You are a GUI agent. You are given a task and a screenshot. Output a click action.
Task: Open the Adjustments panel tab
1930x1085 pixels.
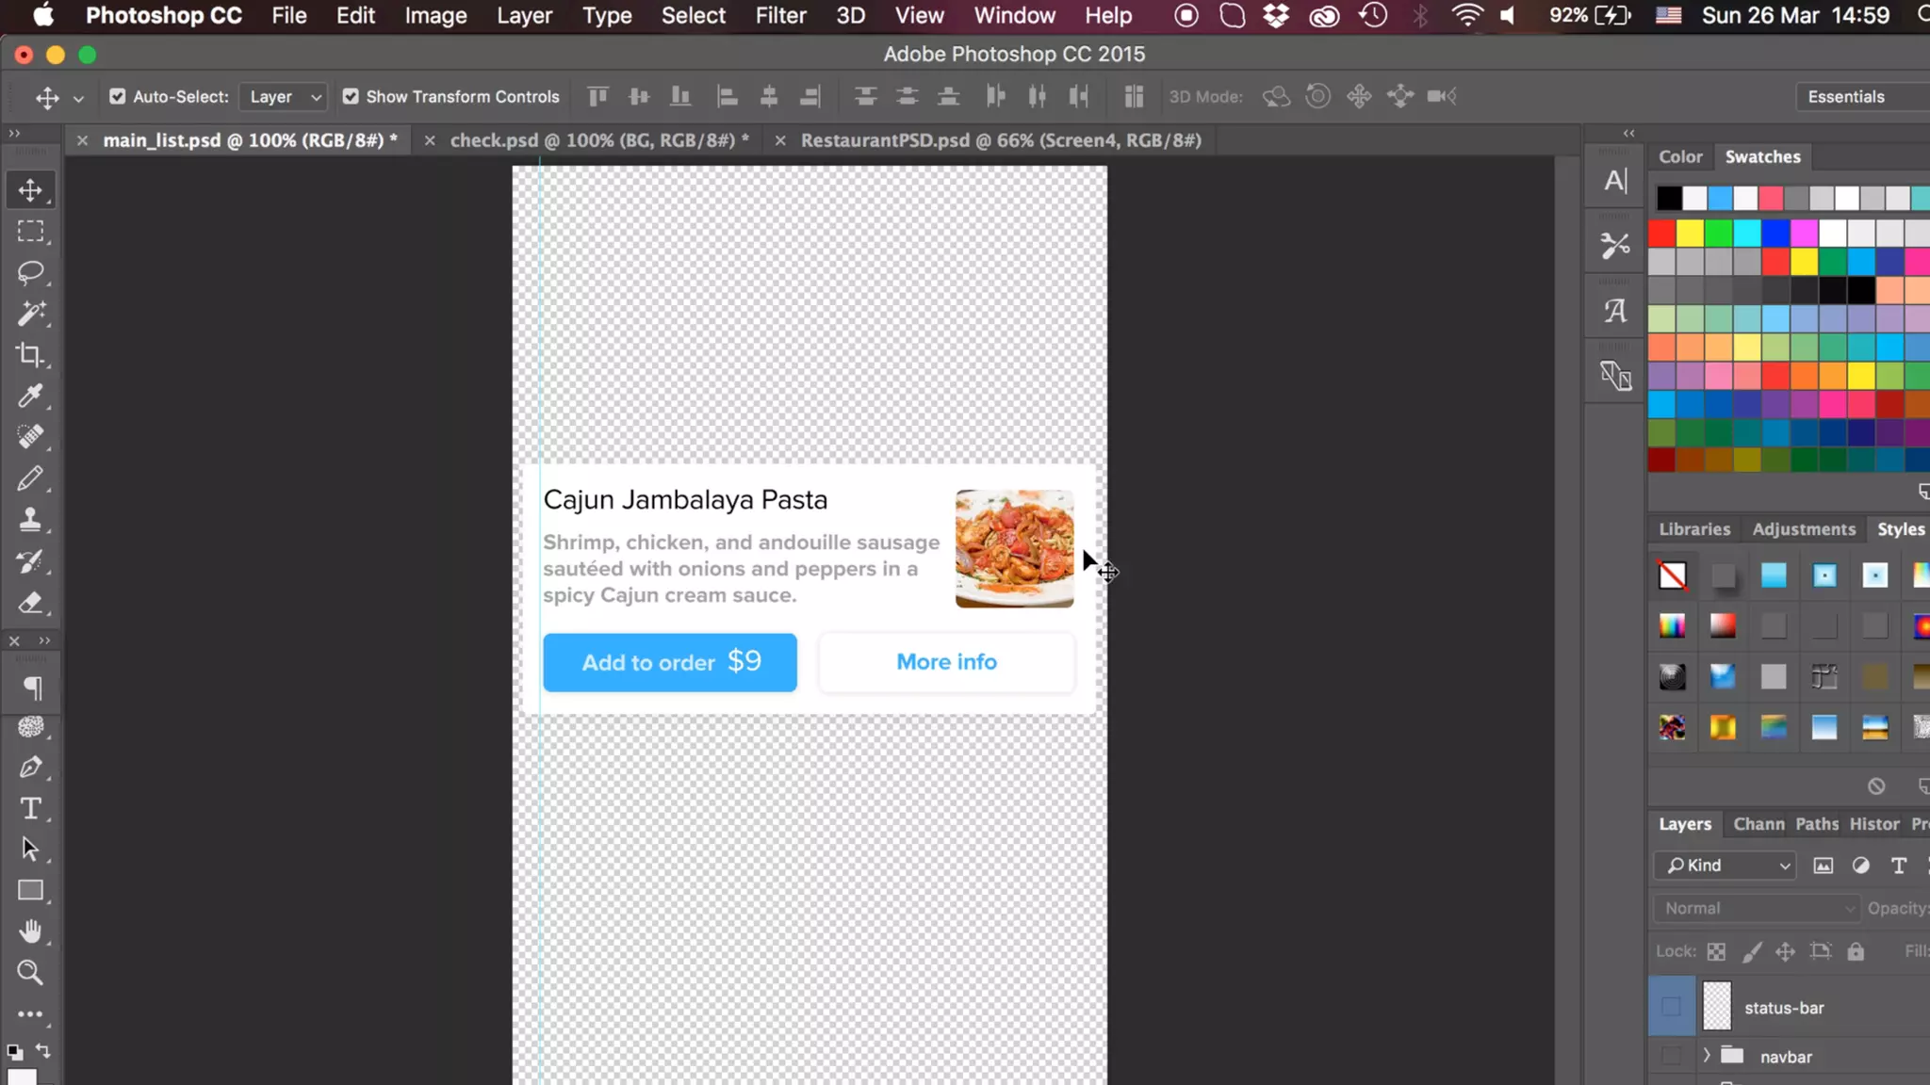(x=1803, y=529)
